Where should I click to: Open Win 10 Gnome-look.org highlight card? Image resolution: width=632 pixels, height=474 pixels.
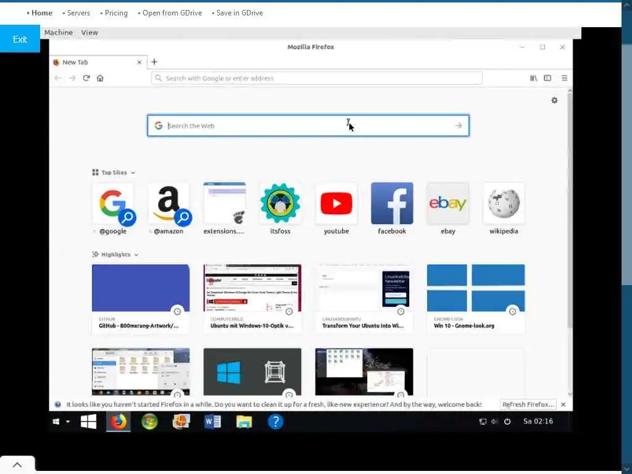[476, 299]
